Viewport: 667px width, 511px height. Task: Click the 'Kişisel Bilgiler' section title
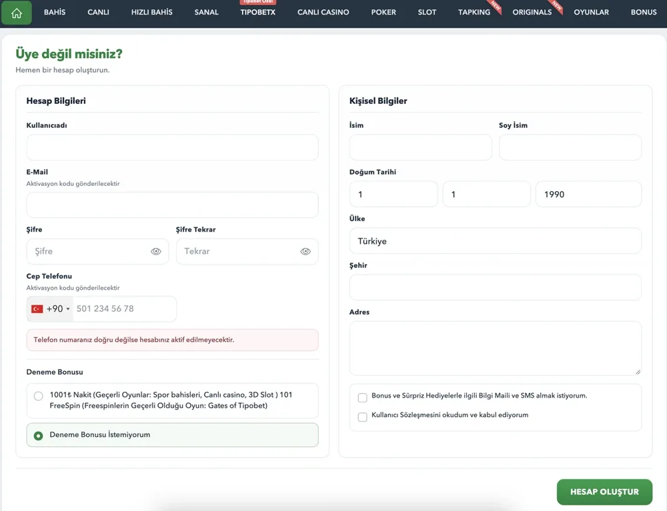[378, 101]
